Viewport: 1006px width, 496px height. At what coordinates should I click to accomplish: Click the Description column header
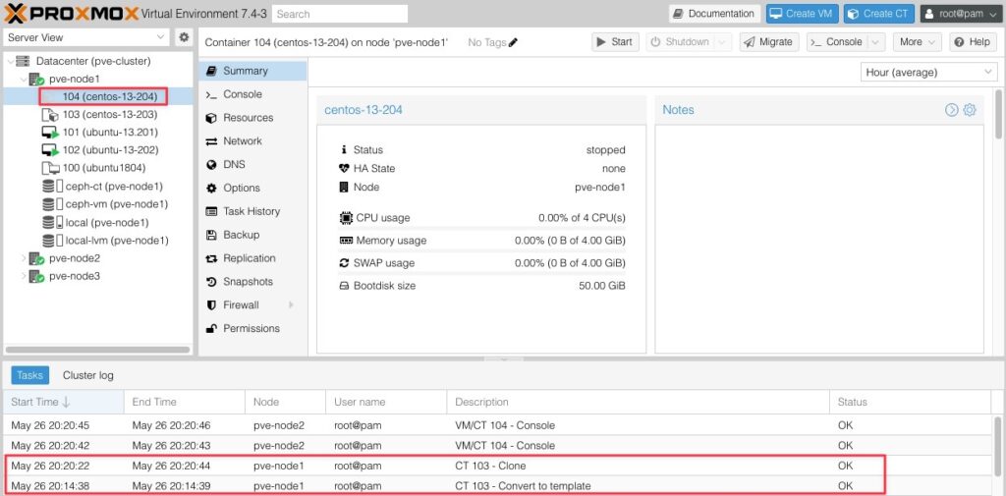pyautogui.click(x=638, y=402)
